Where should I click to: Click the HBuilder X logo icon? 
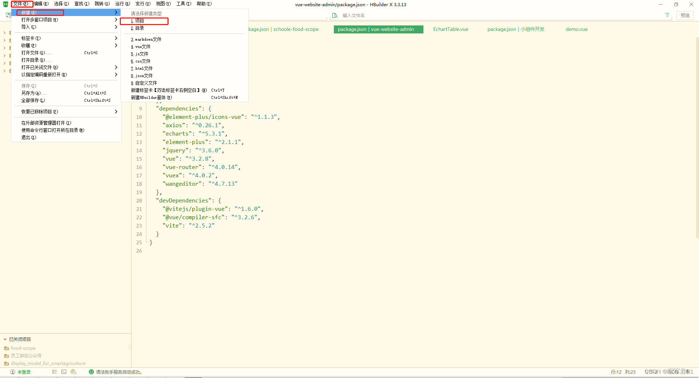click(5, 4)
